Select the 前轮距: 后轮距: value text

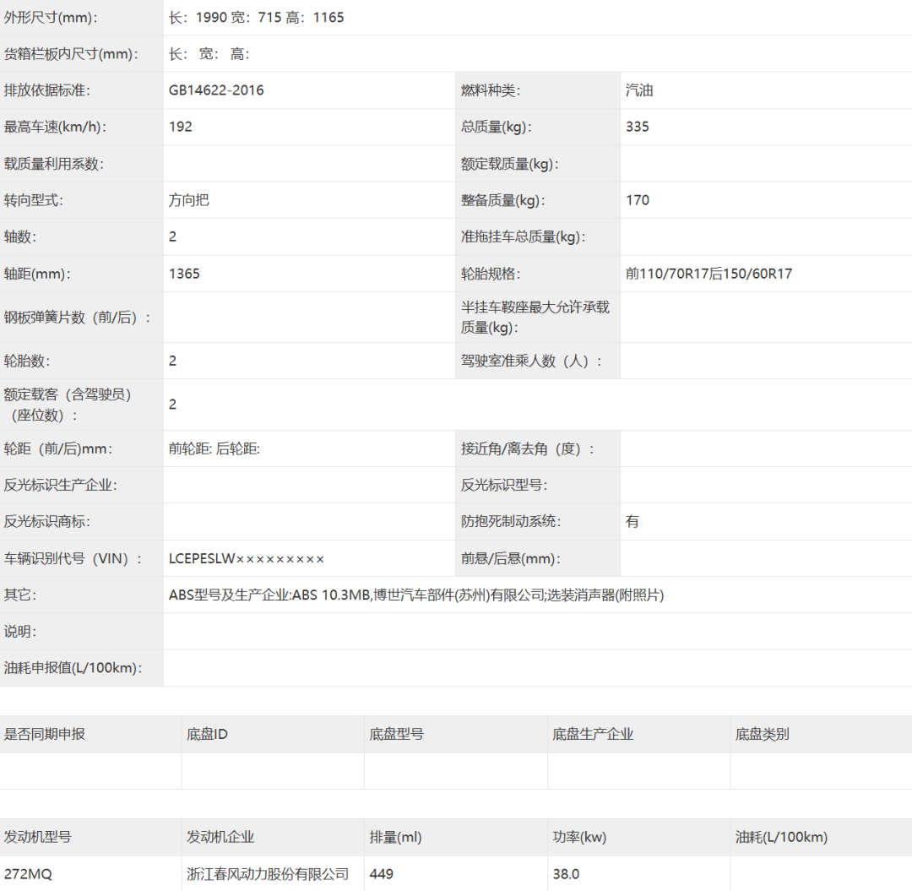(214, 448)
